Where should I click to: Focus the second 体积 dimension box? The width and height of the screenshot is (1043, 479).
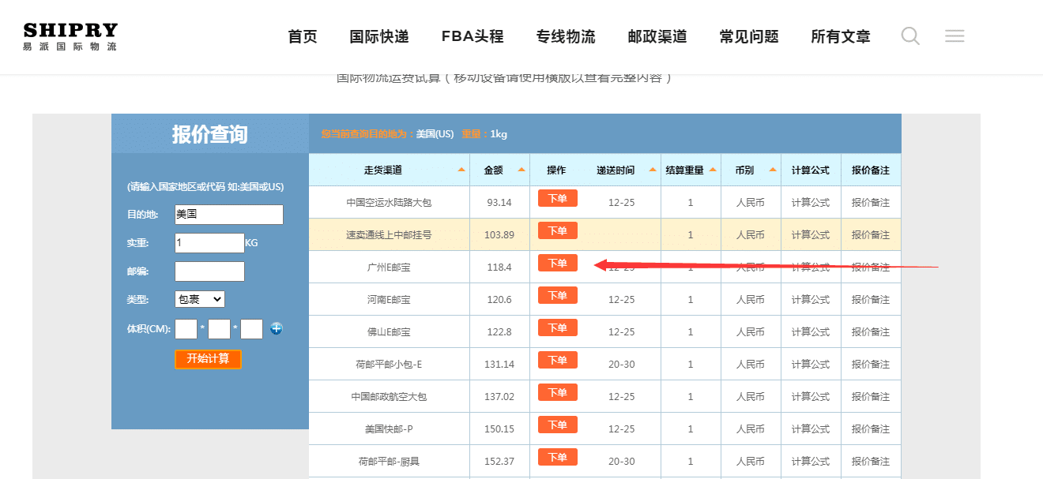click(x=219, y=329)
